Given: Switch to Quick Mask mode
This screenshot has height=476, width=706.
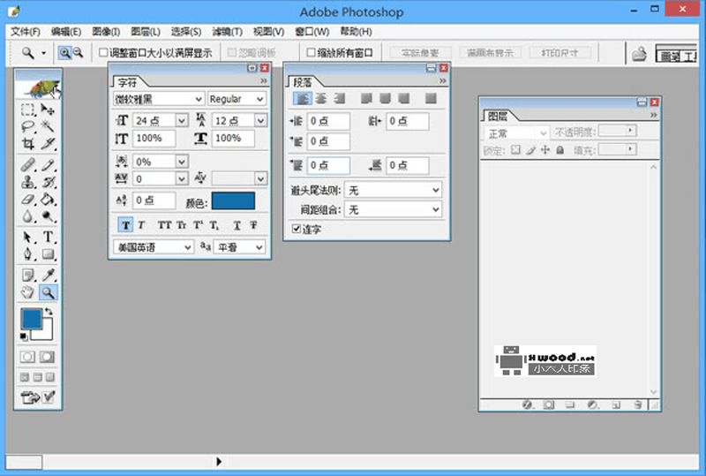Looking at the screenshot, I should click(47, 357).
